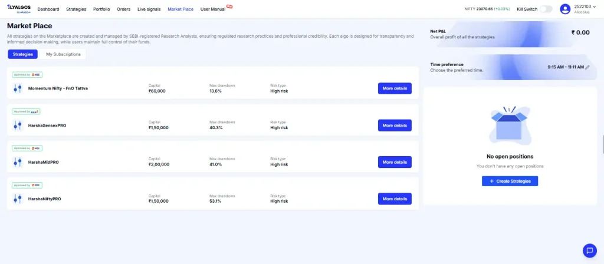Click the ₹2,00,000 capital value

click(x=159, y=164)
